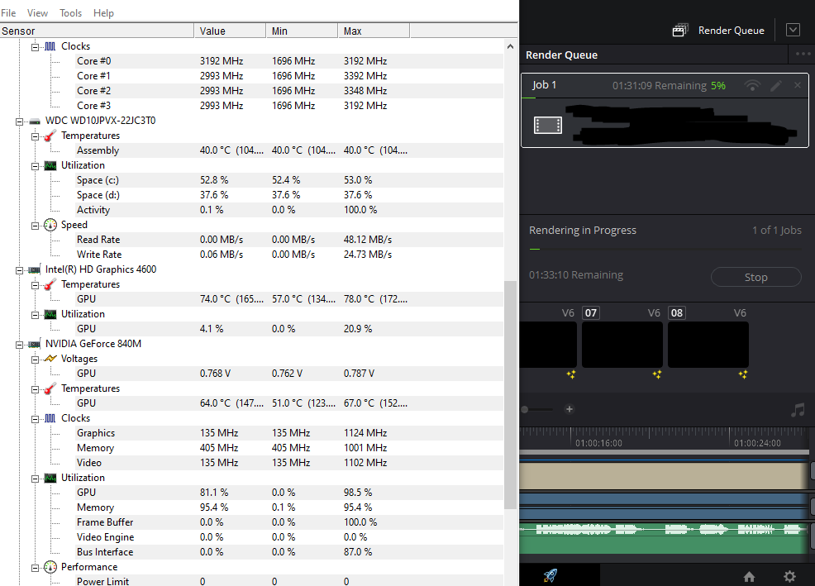Collapse the WDC WD10JPVX-22JC3T0 drive node
The height and width of the screenshot is (586, 815).
point(19,121)
